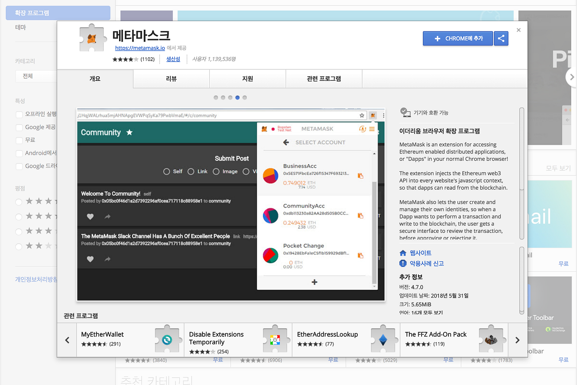Click the MetaMask star rating

coord(125,59)
